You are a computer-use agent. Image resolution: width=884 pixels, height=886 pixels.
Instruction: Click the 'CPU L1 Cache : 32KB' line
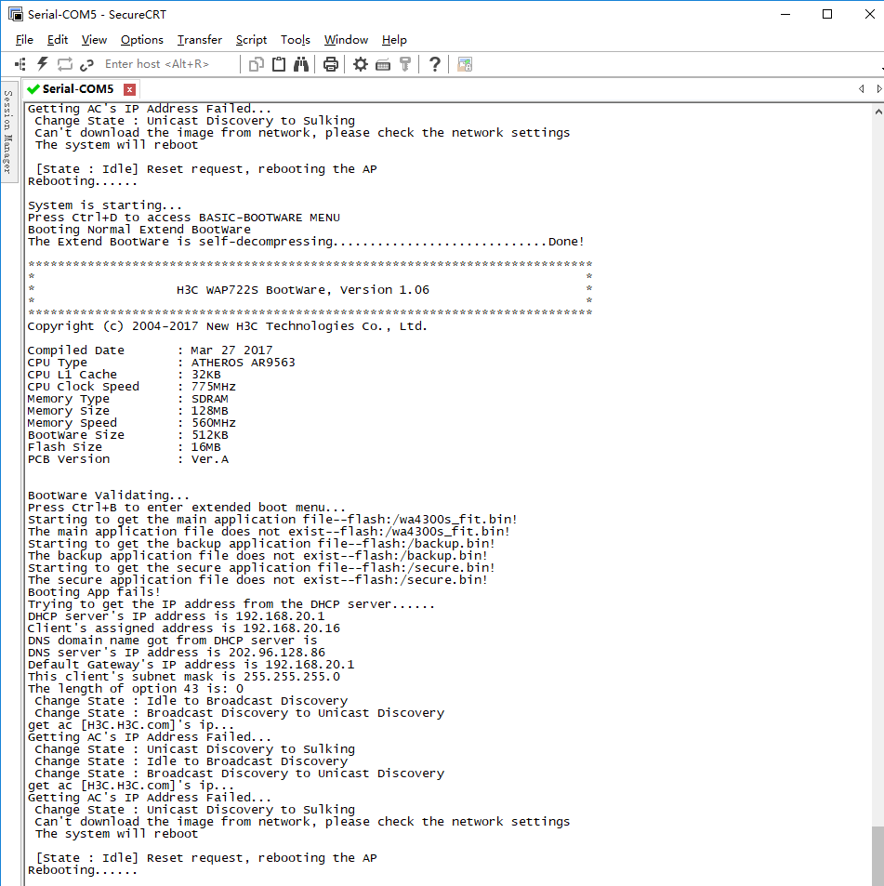pyautogui.click(x=125, y=375)
